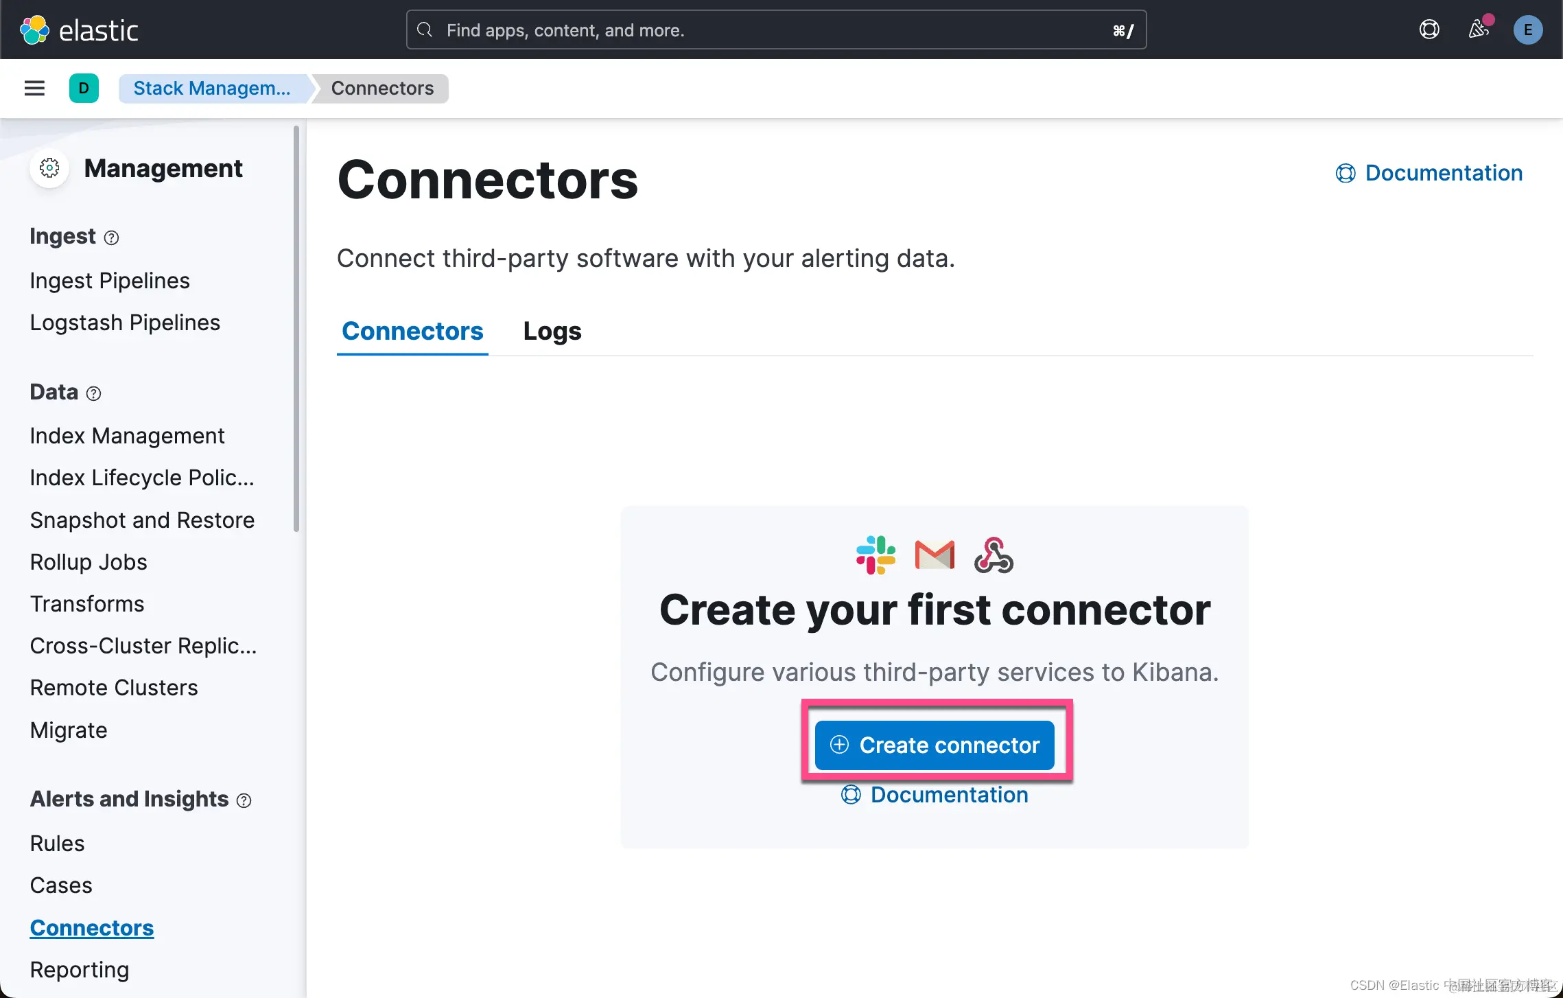The height and width of the screenshot is (998, 1563).
Task: Click the webhook logo icon
Action: [x=993, y=555]
